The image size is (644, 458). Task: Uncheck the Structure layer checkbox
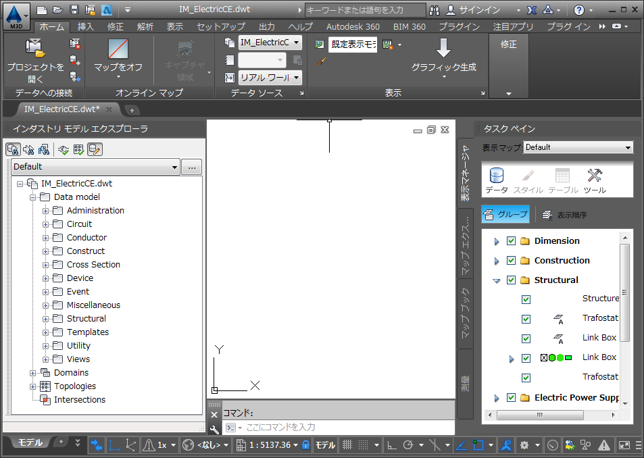click(526, 299)
